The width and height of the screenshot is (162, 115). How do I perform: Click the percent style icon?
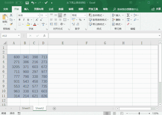(x=80, y=20)
